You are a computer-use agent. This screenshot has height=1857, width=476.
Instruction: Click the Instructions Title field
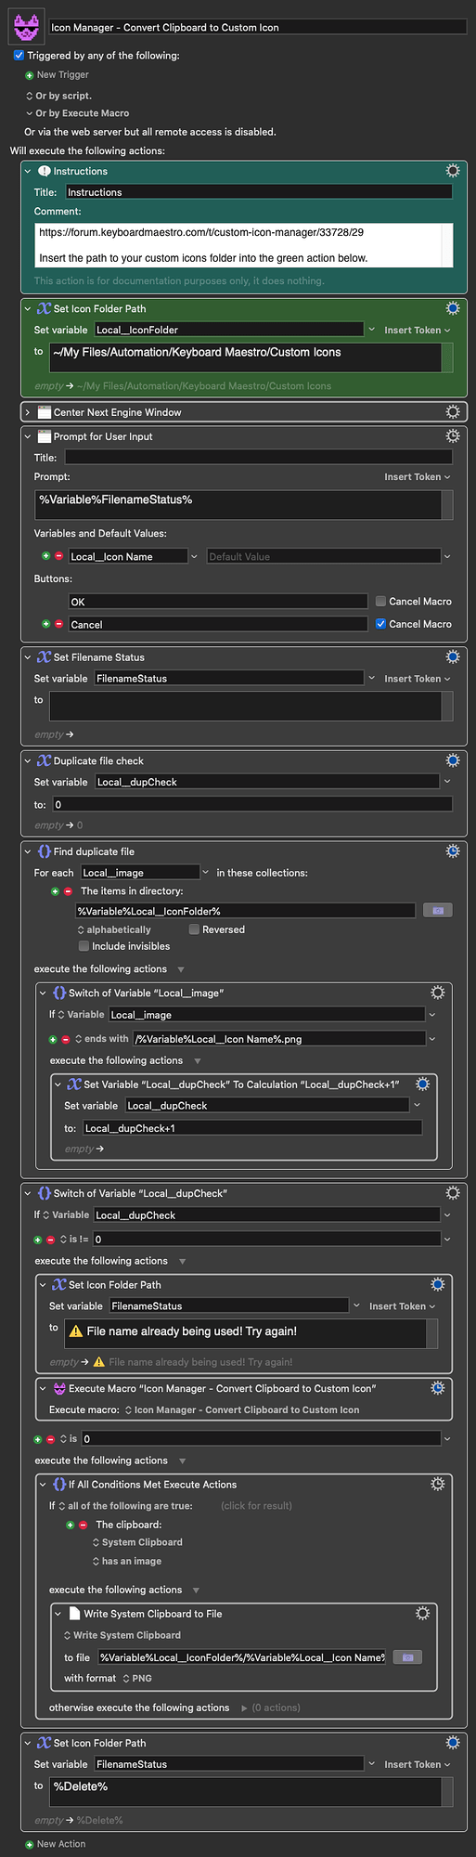coord(259,192)
